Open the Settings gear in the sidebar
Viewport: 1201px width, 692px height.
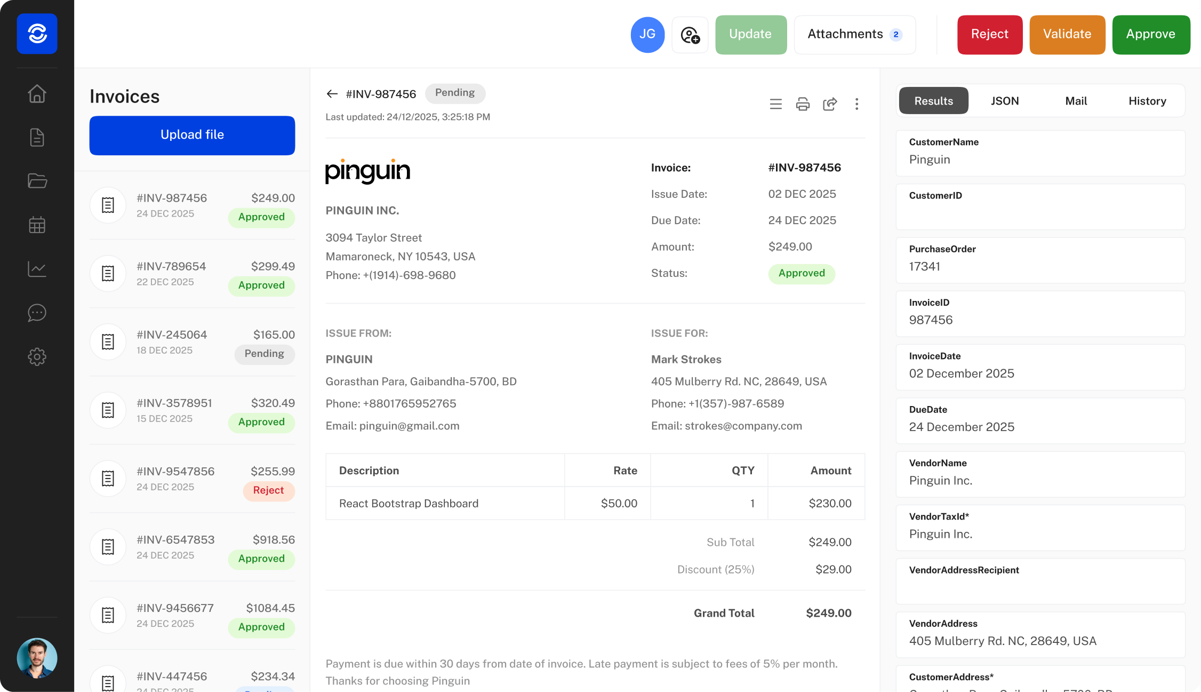tap(37, 357)
